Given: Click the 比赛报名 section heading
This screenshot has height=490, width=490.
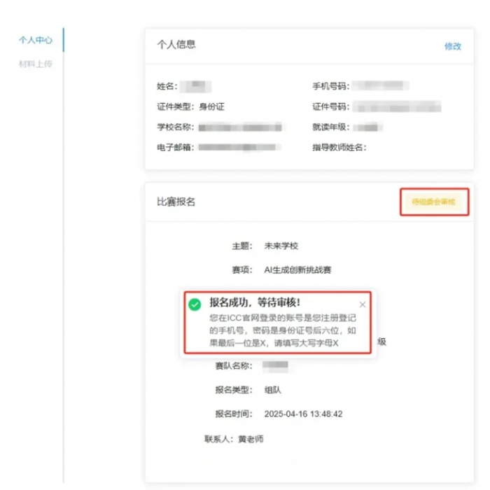Looking at the screenshot, I should click(176, 202).
